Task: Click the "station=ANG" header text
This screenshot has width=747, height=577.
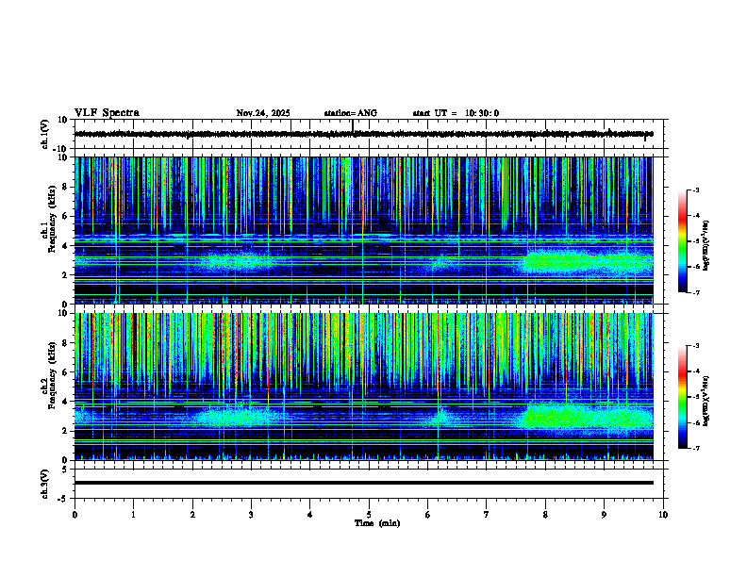Action: (350, 113)
